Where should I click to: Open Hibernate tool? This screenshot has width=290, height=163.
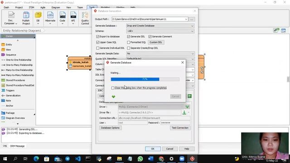click(x=50, y=18)
